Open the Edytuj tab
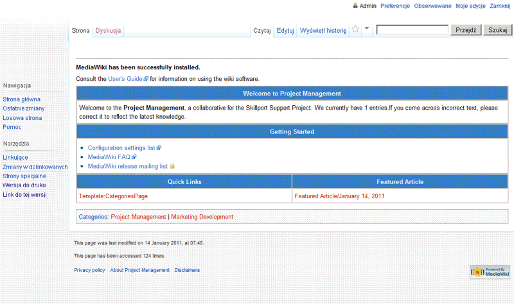 coord(285,30)
